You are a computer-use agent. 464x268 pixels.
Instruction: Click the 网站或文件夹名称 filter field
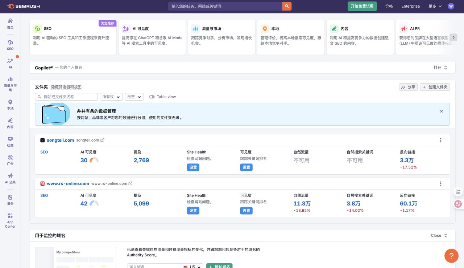coord(66,97)
